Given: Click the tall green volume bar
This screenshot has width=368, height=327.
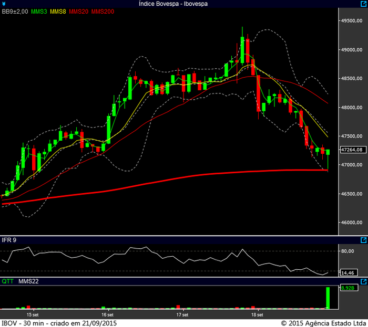Looking at the screenshot, I should tap(328, 298).
